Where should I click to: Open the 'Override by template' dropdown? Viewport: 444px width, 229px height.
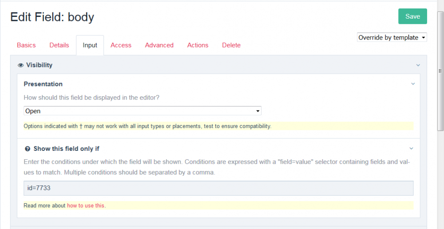(x=392, y=38)
